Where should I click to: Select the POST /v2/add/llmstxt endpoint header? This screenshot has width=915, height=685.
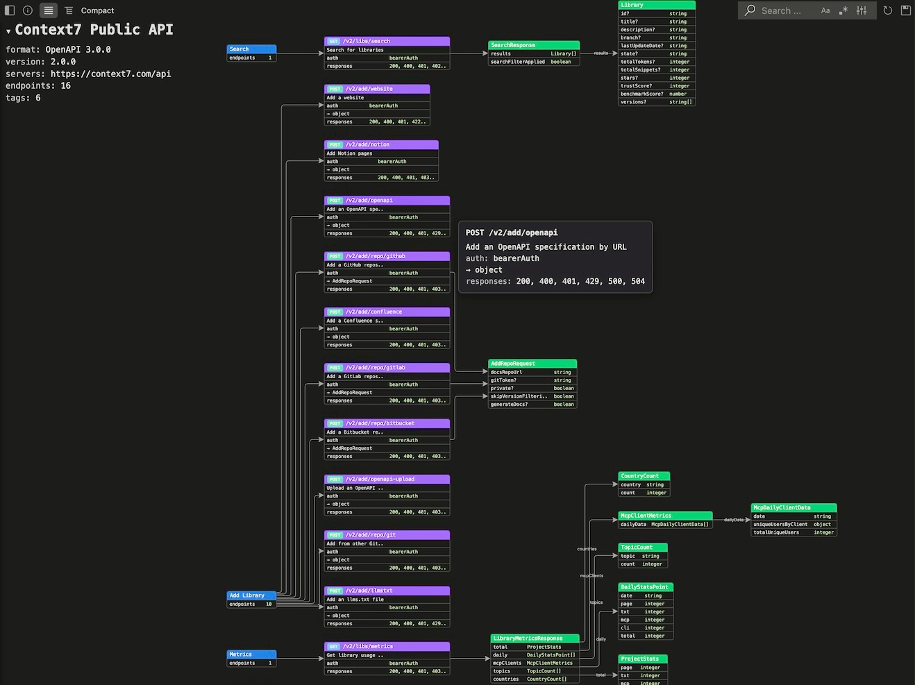point(387,591)
